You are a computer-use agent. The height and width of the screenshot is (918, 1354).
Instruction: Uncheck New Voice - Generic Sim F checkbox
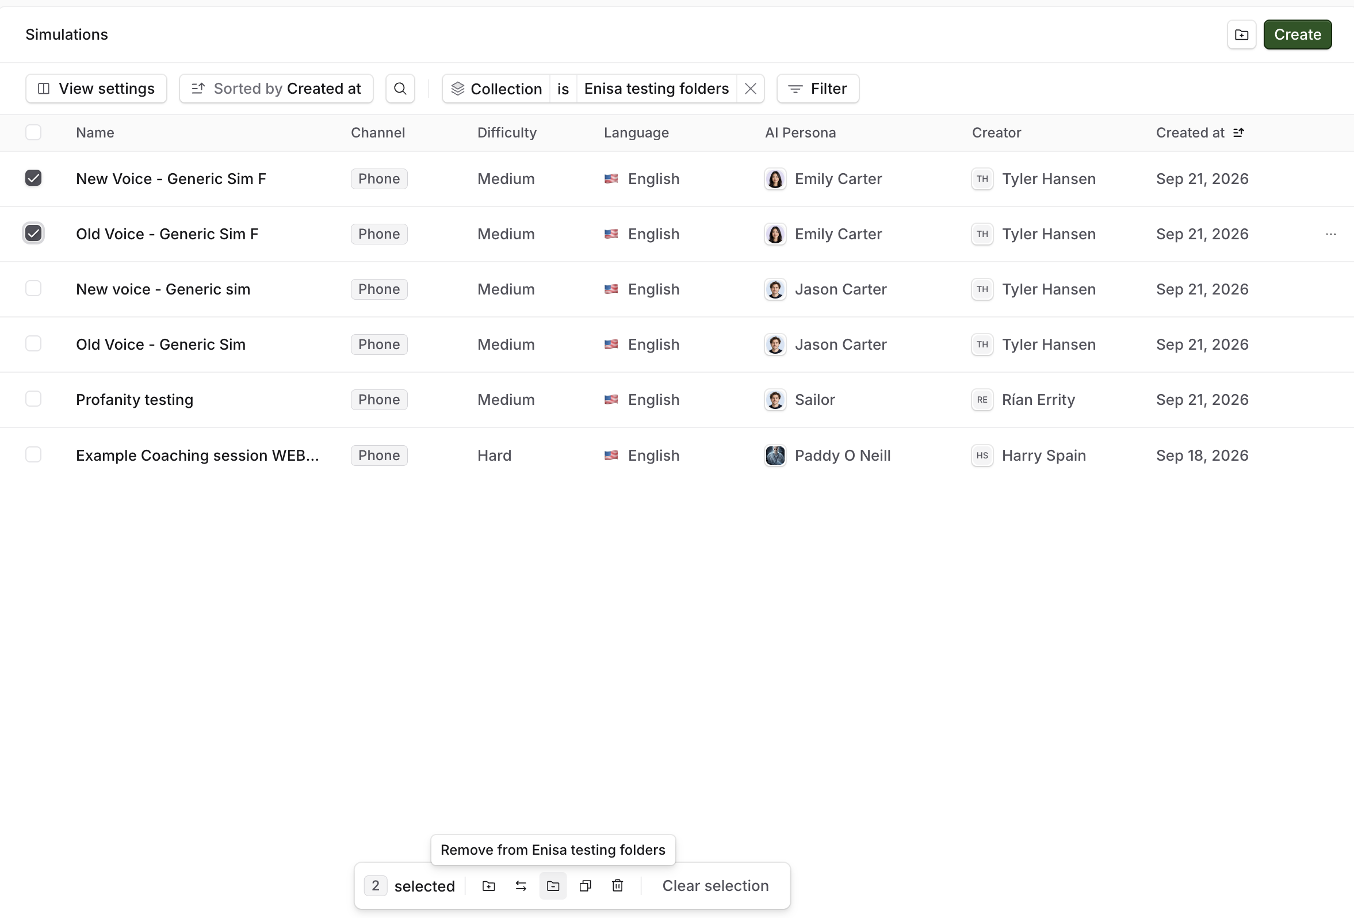[x=33, y=178]
